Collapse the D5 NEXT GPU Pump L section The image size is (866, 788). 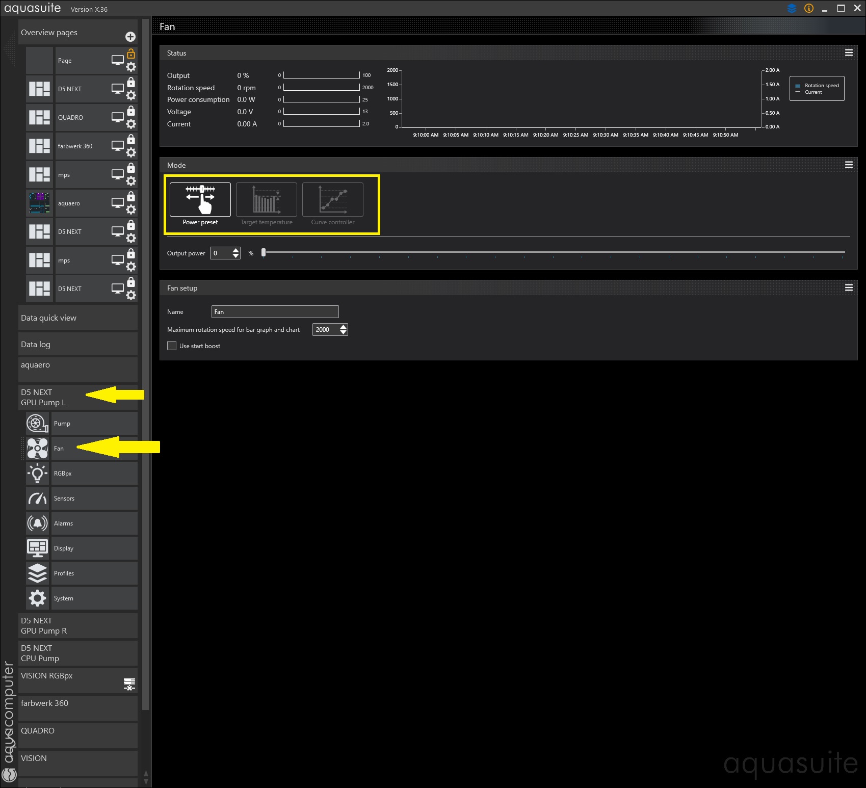click(78, 398)
